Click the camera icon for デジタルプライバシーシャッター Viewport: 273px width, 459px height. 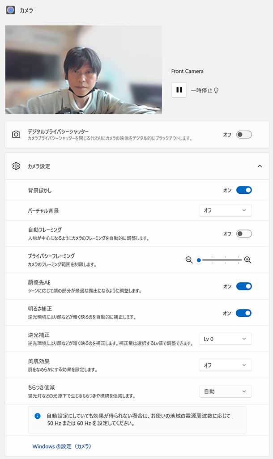(16, 135)
